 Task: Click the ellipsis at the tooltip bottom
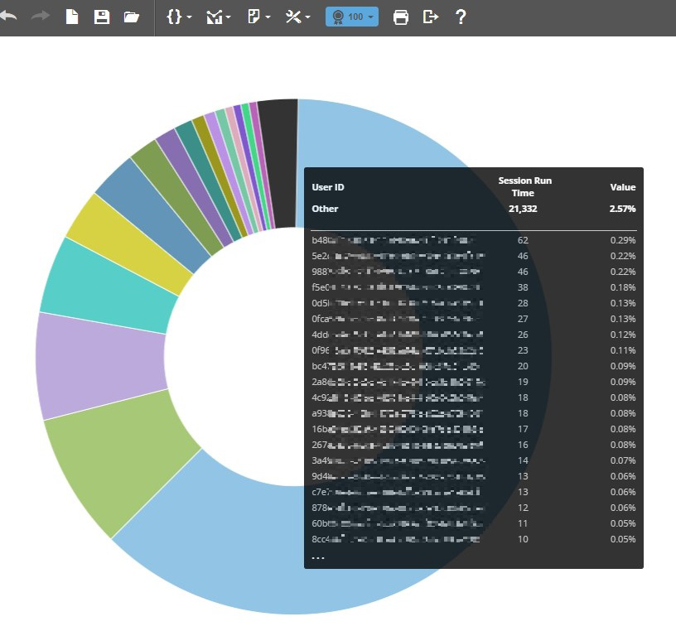click(x=318, y=557)
